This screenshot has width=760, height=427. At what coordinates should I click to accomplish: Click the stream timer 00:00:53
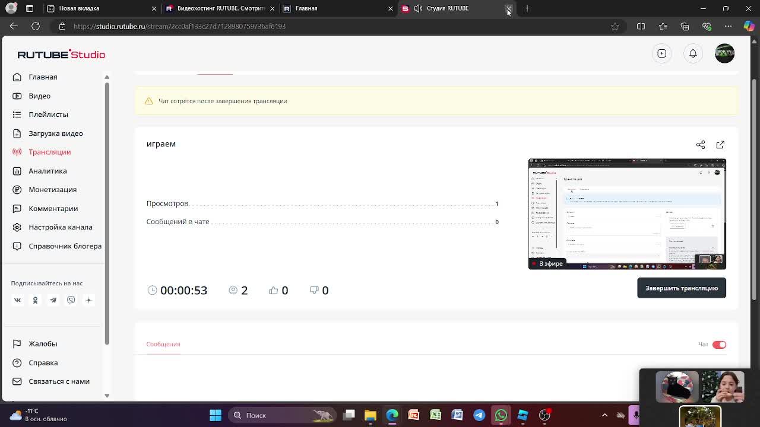point(183,290)
